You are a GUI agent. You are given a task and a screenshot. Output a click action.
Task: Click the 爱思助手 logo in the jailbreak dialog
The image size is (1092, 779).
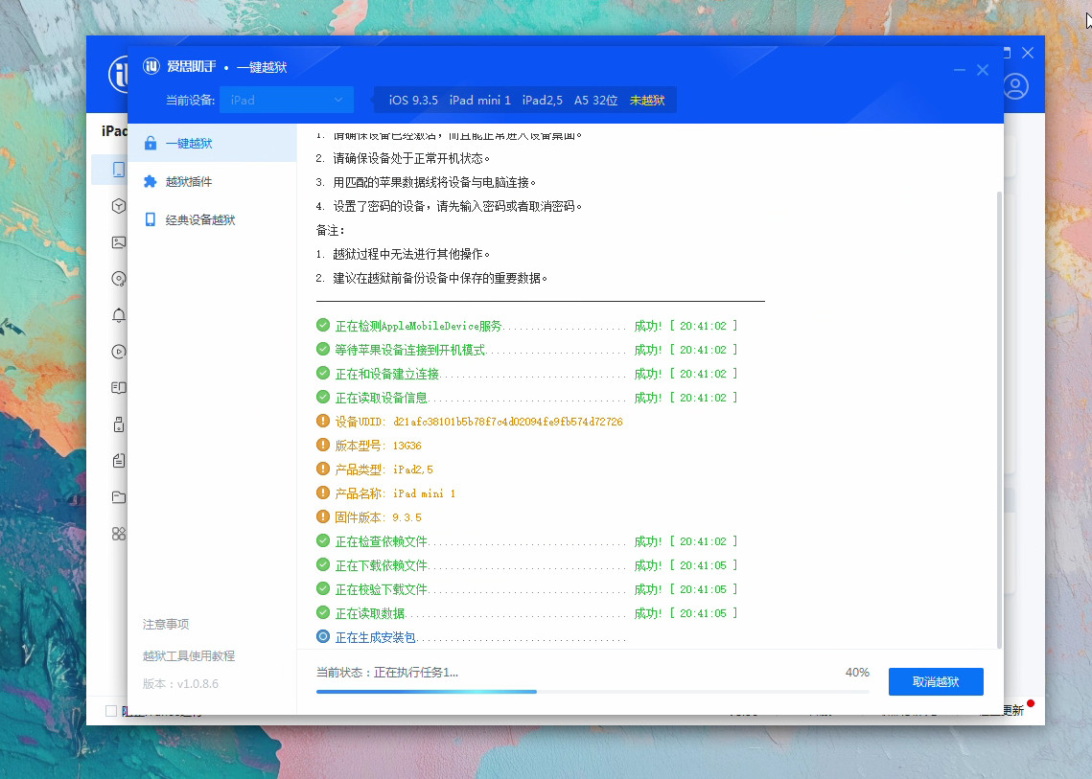tap(151, 66)
